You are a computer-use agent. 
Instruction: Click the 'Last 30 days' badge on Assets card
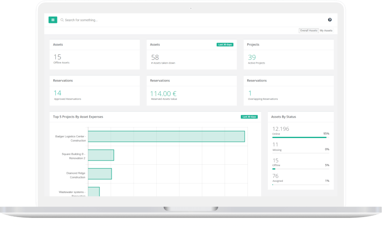click(225, 45)
